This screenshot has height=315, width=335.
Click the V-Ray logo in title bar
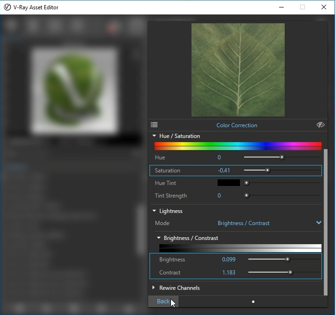pos(7,7)
